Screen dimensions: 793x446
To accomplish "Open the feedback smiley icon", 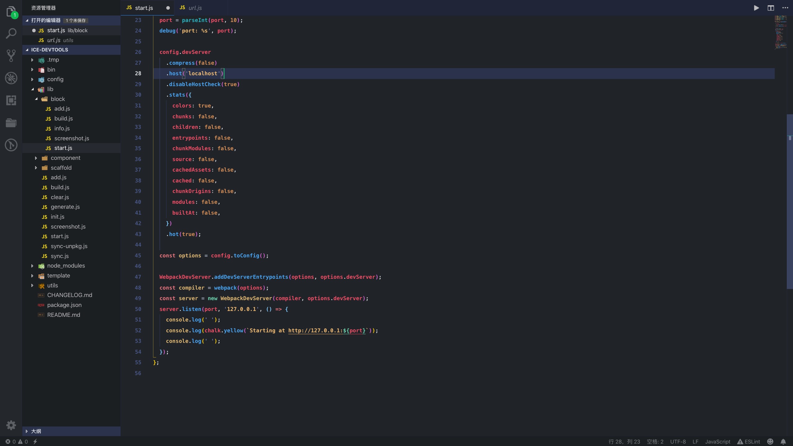I will tap(770, 442).
